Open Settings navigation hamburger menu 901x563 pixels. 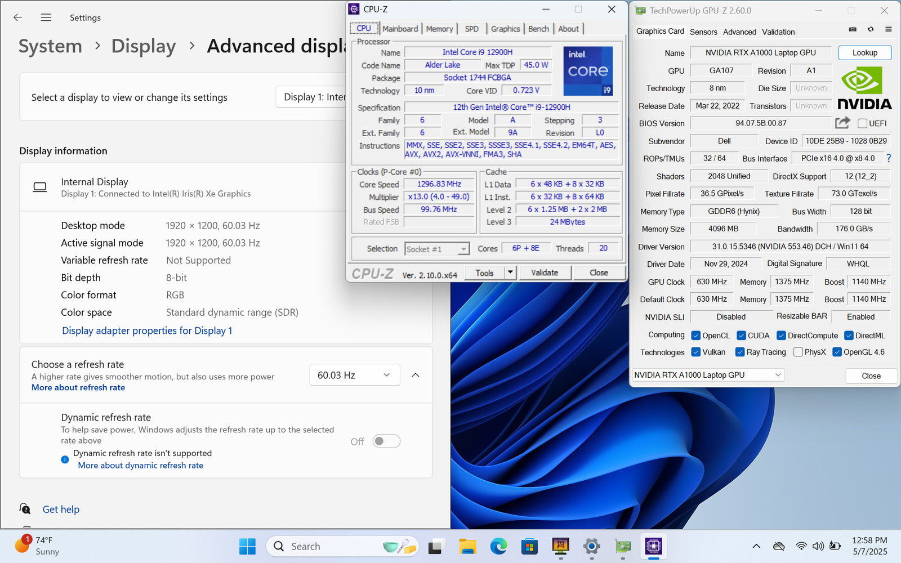(46, 17)
